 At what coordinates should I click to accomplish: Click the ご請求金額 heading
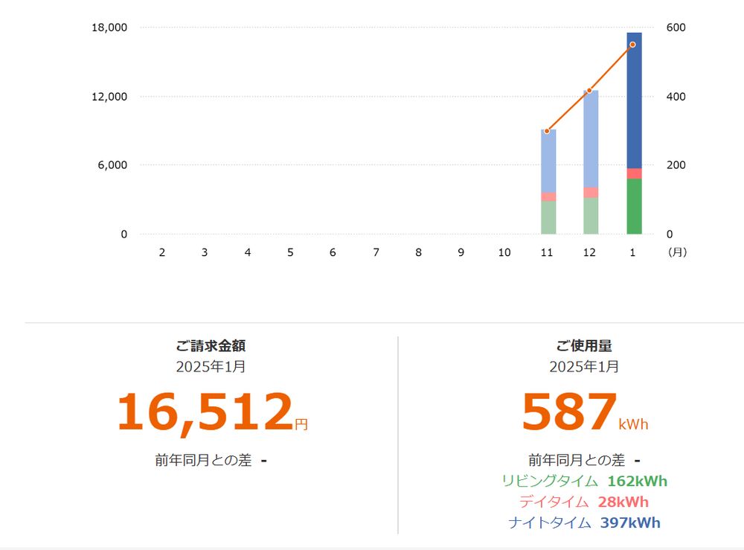click(x=211, y=346)
